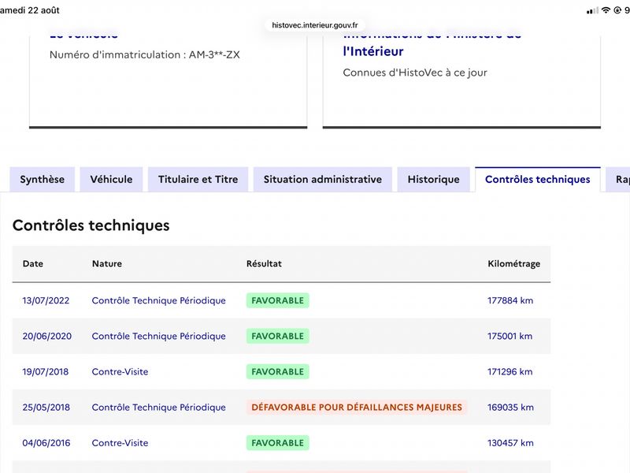Open the Synthèse tab
630x473 pixels.
point(43,180)
